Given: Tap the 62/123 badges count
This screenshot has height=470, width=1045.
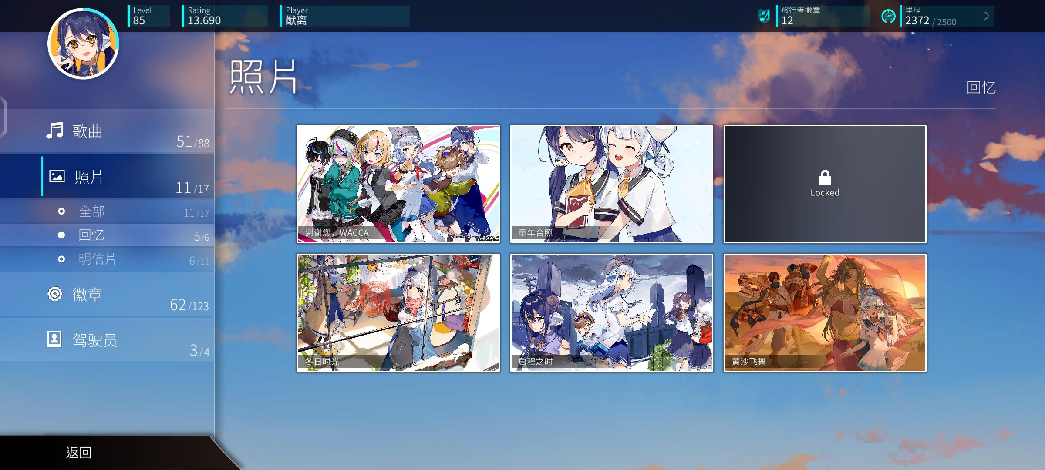Looking at the screenshot, I should point(189,305).
